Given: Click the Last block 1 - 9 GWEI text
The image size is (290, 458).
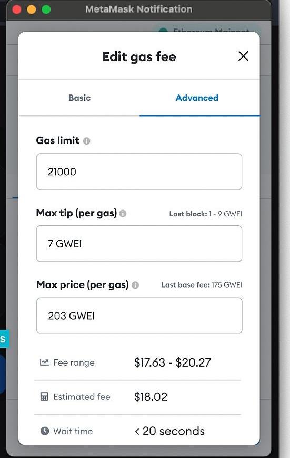Looking at the screenshot, I should tap(206, 214).
